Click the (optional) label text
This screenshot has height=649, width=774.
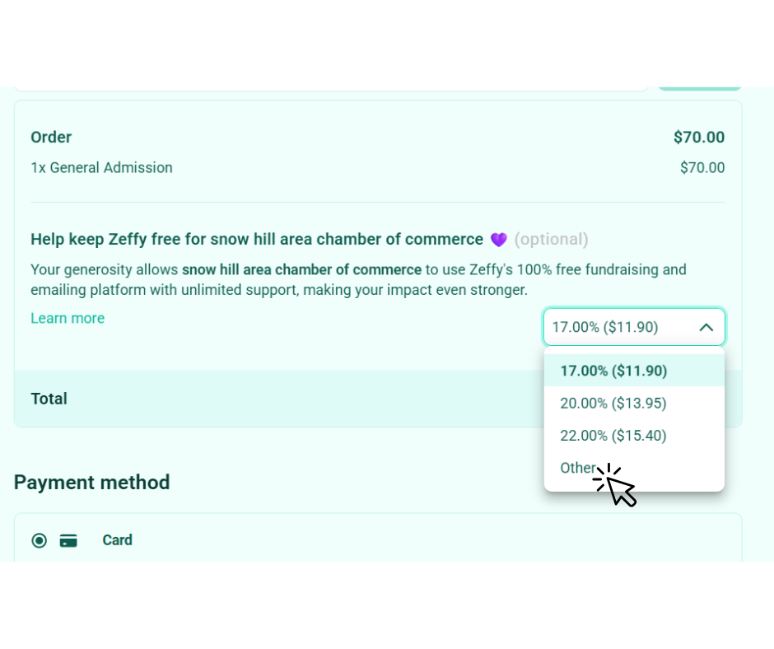point(552,240)
